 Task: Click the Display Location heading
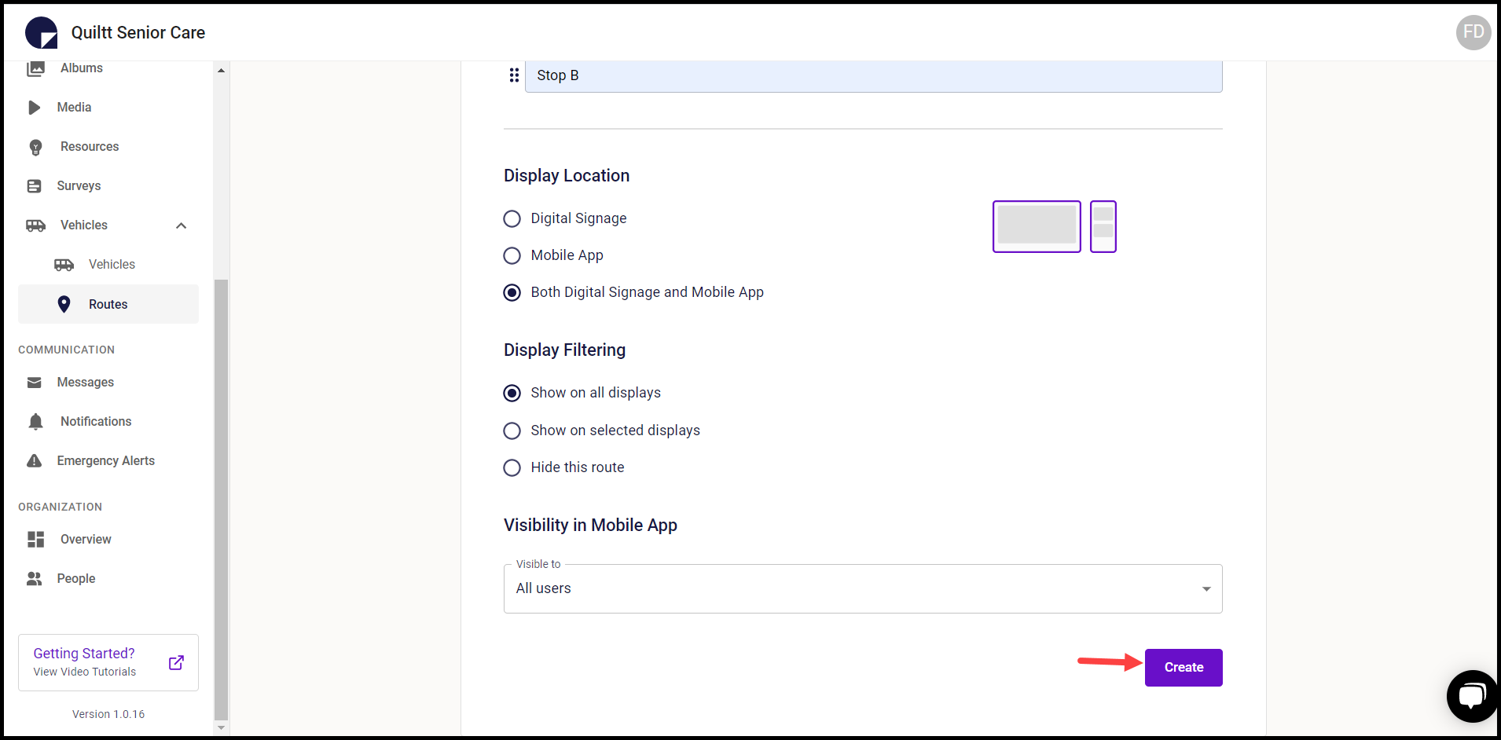pyautogui.click(x=567, y=176)
